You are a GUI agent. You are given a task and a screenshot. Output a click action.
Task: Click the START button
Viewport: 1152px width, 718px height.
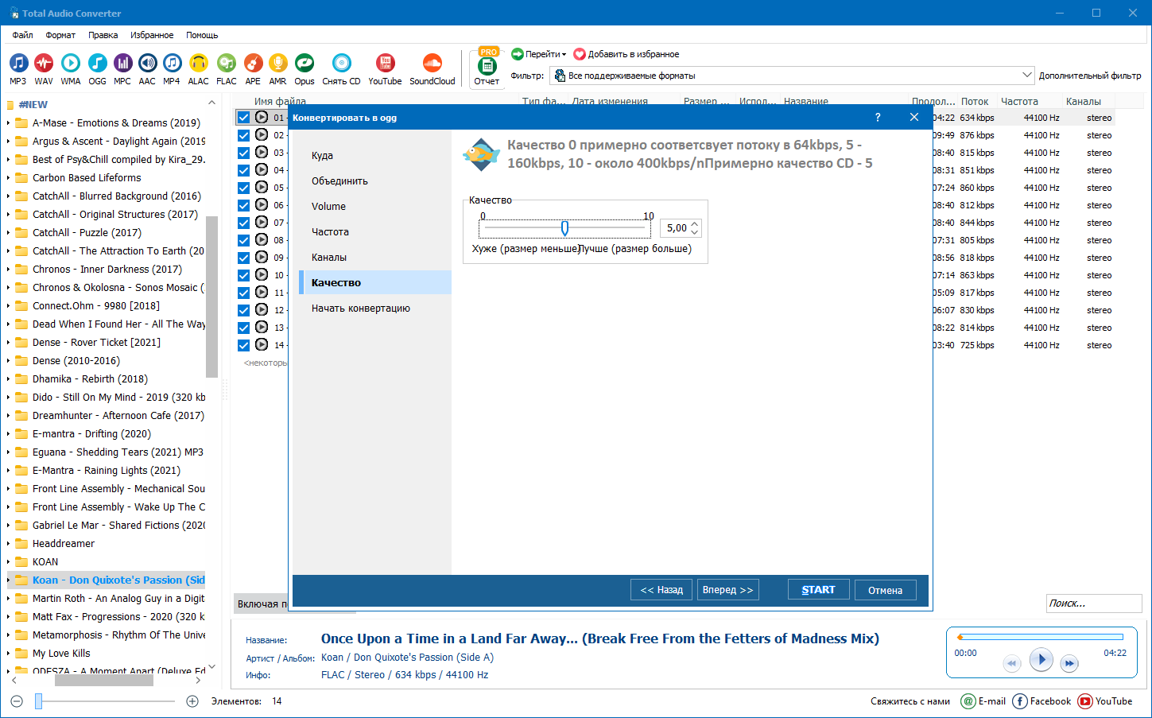818,590
